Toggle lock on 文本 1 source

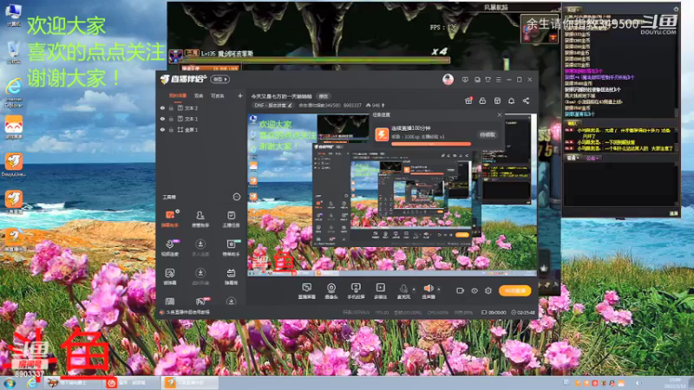point(171,119)
